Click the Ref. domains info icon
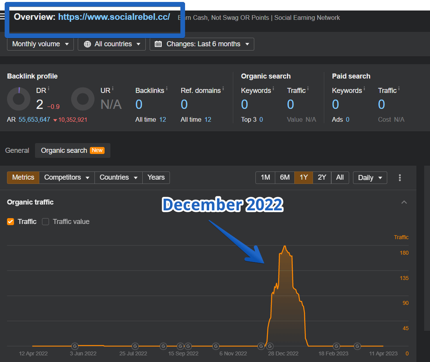430x362 pixels. click(x=223, y=88)
